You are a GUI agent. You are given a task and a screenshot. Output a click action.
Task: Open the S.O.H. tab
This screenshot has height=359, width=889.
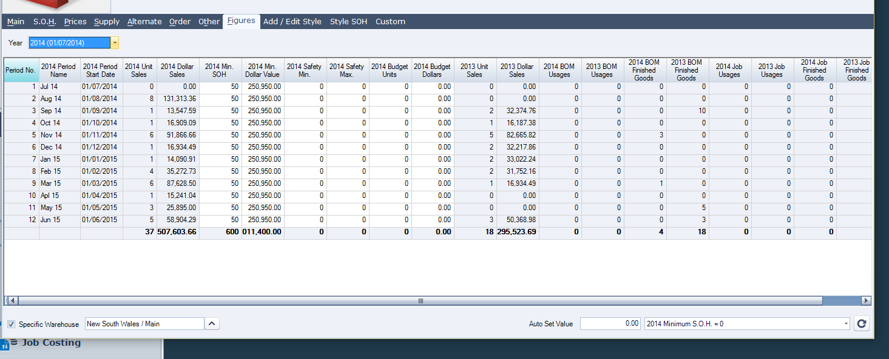coord(44,22)
